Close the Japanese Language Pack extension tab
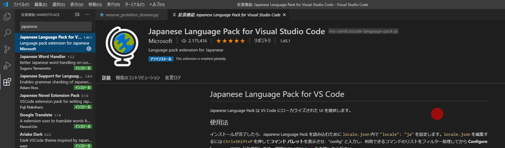 coord(284,15)
